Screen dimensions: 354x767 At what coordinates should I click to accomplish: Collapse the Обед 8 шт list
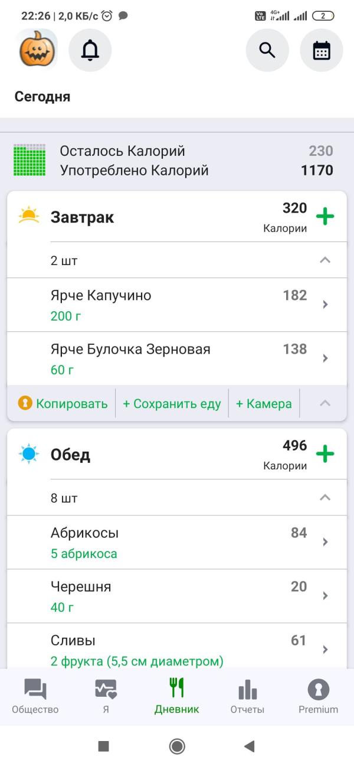coord(324,498)
